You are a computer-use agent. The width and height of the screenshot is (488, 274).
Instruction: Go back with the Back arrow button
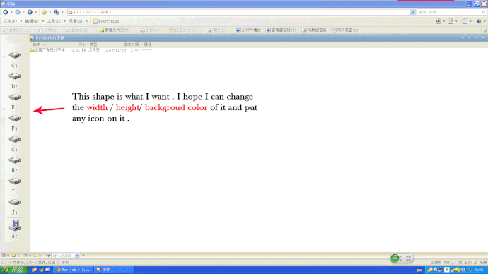click(5, 12)
